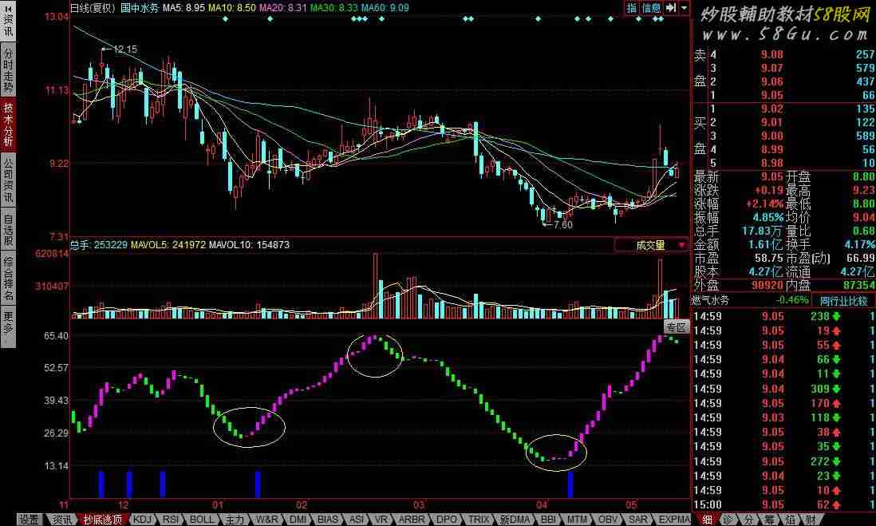
Task: Select the KDJ indicator tab
Action: click(x=145, y=520)
